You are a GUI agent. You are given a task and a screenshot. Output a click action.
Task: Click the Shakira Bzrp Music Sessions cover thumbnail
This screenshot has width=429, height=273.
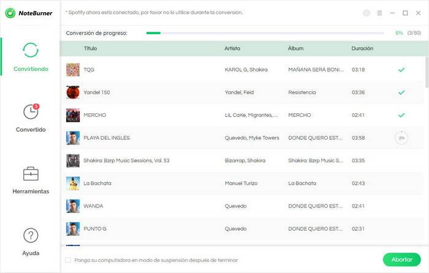click(x=73, y=160)
